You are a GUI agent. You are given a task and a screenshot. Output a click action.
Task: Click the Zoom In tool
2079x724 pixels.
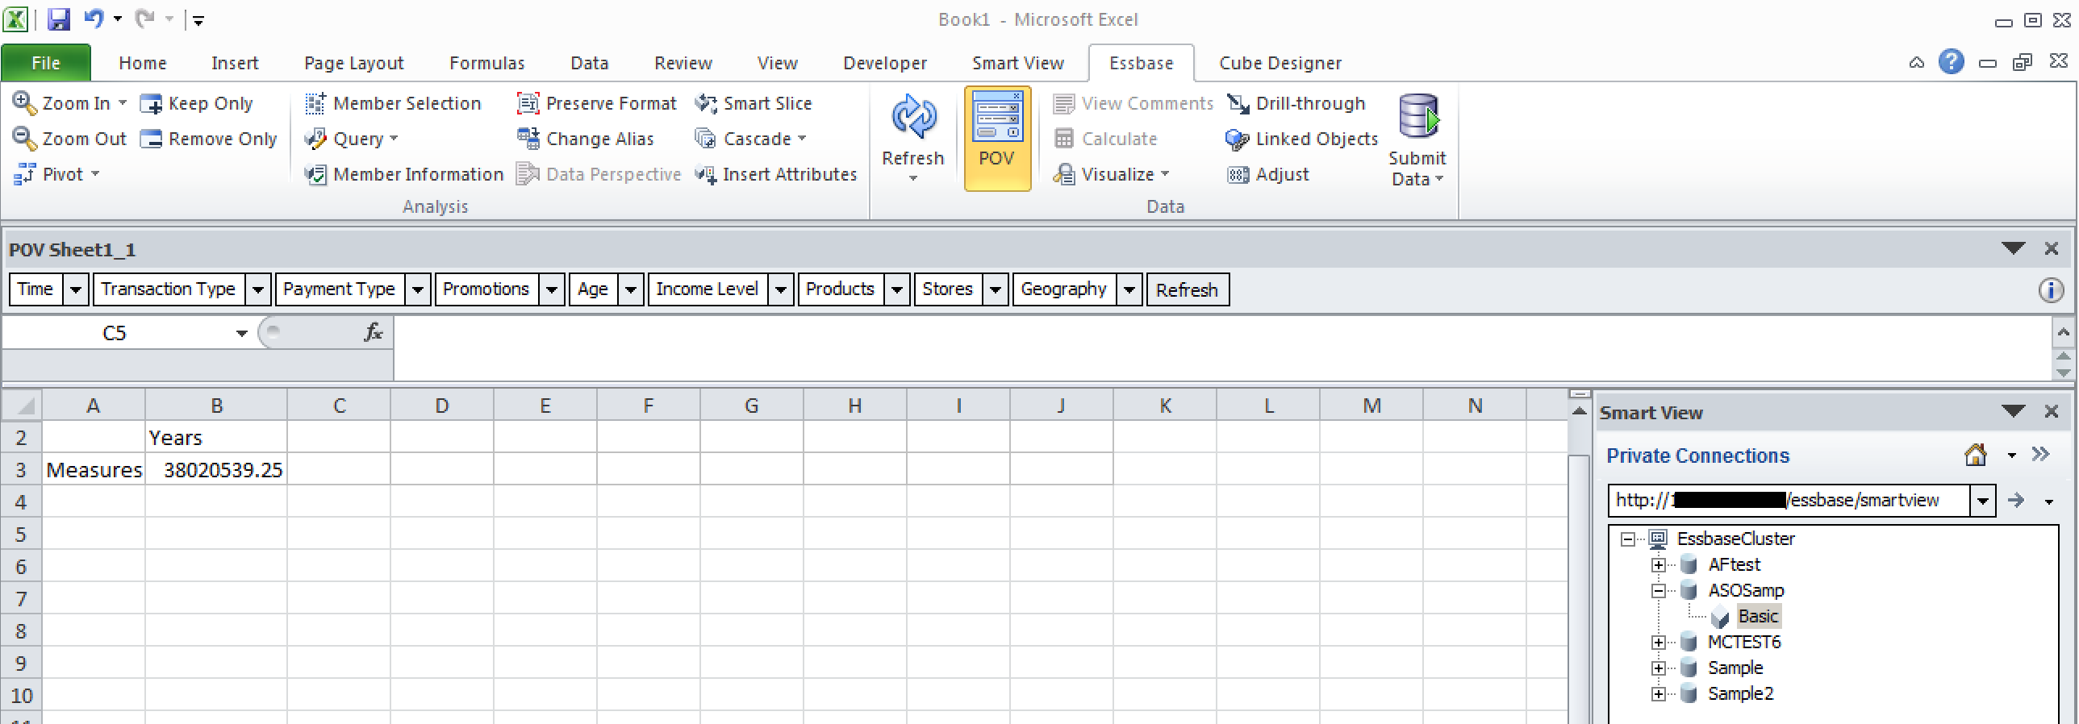point(69,103)
